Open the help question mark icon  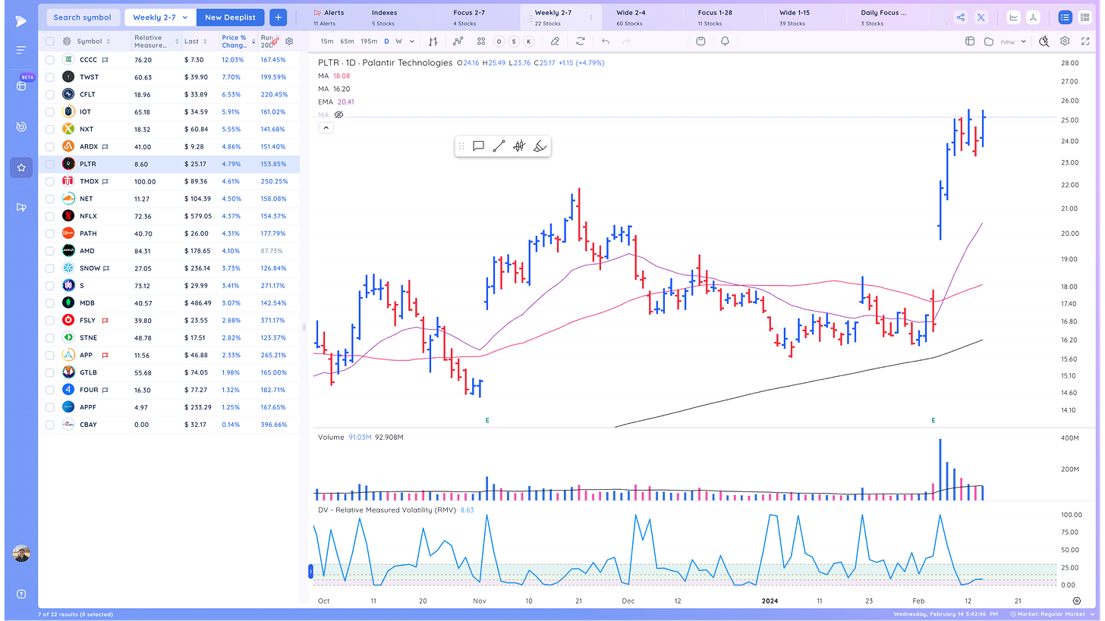[x=21, y=594]
